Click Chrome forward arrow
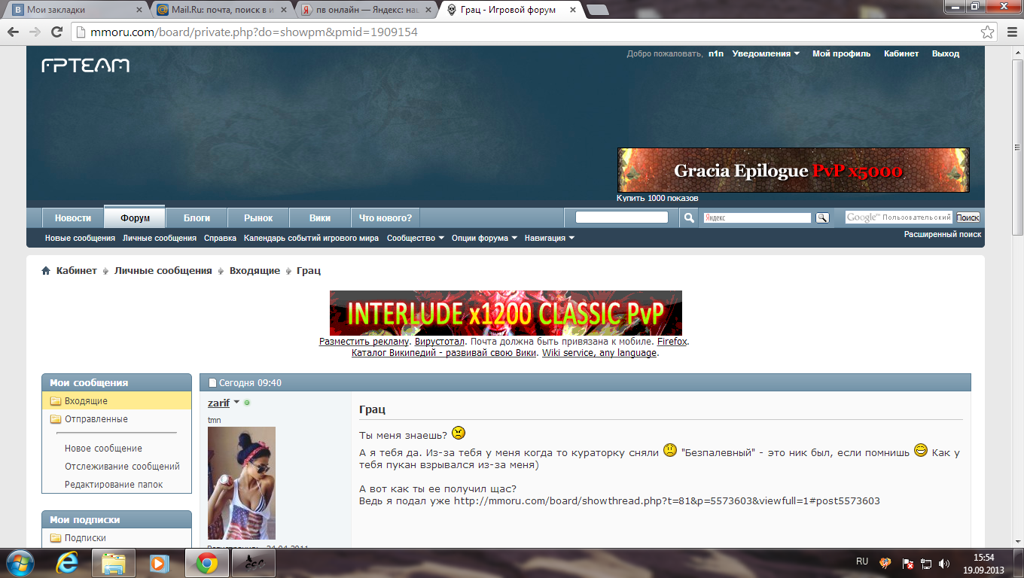The height and width of the screenshot is (578, 1024). point(35,32)
